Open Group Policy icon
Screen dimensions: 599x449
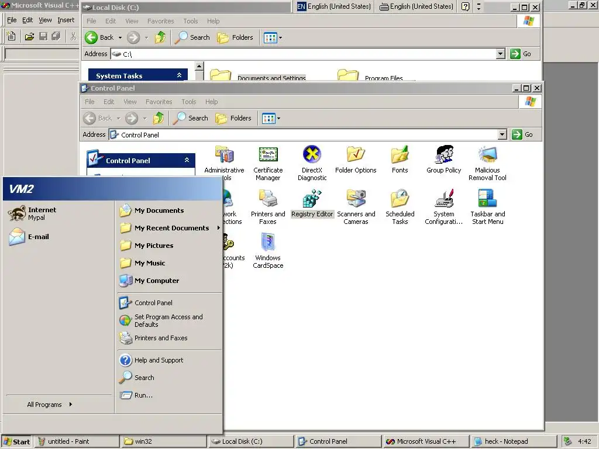click(x=443, y=160)
